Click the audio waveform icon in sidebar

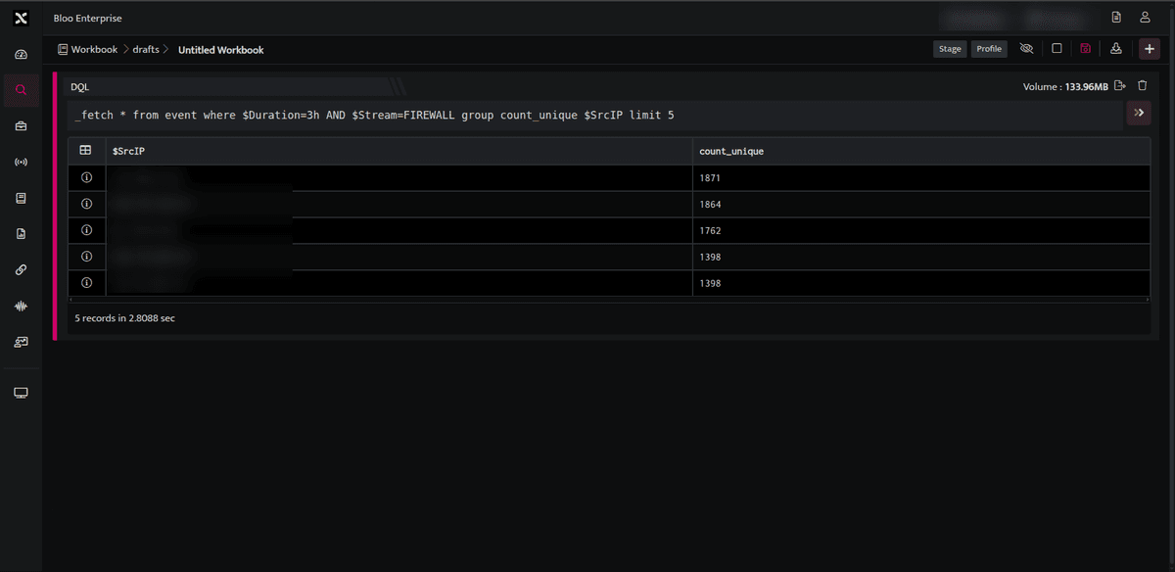click(21, 306)
